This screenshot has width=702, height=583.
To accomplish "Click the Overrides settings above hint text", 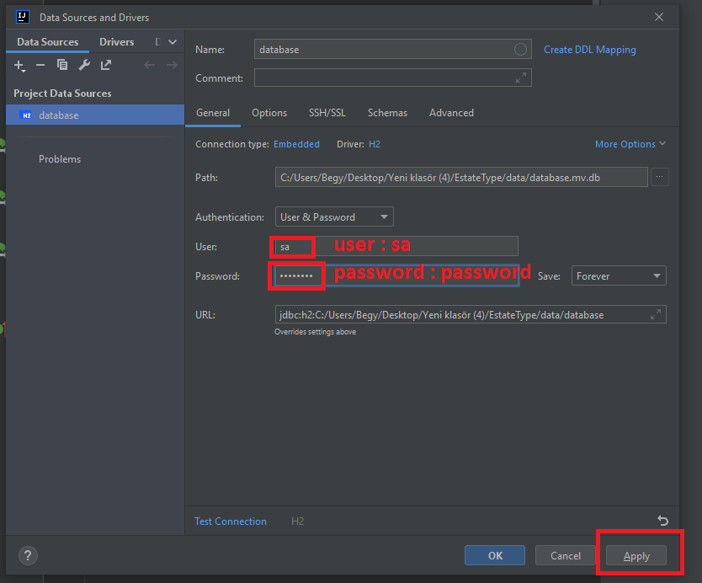I will (315, 332).
